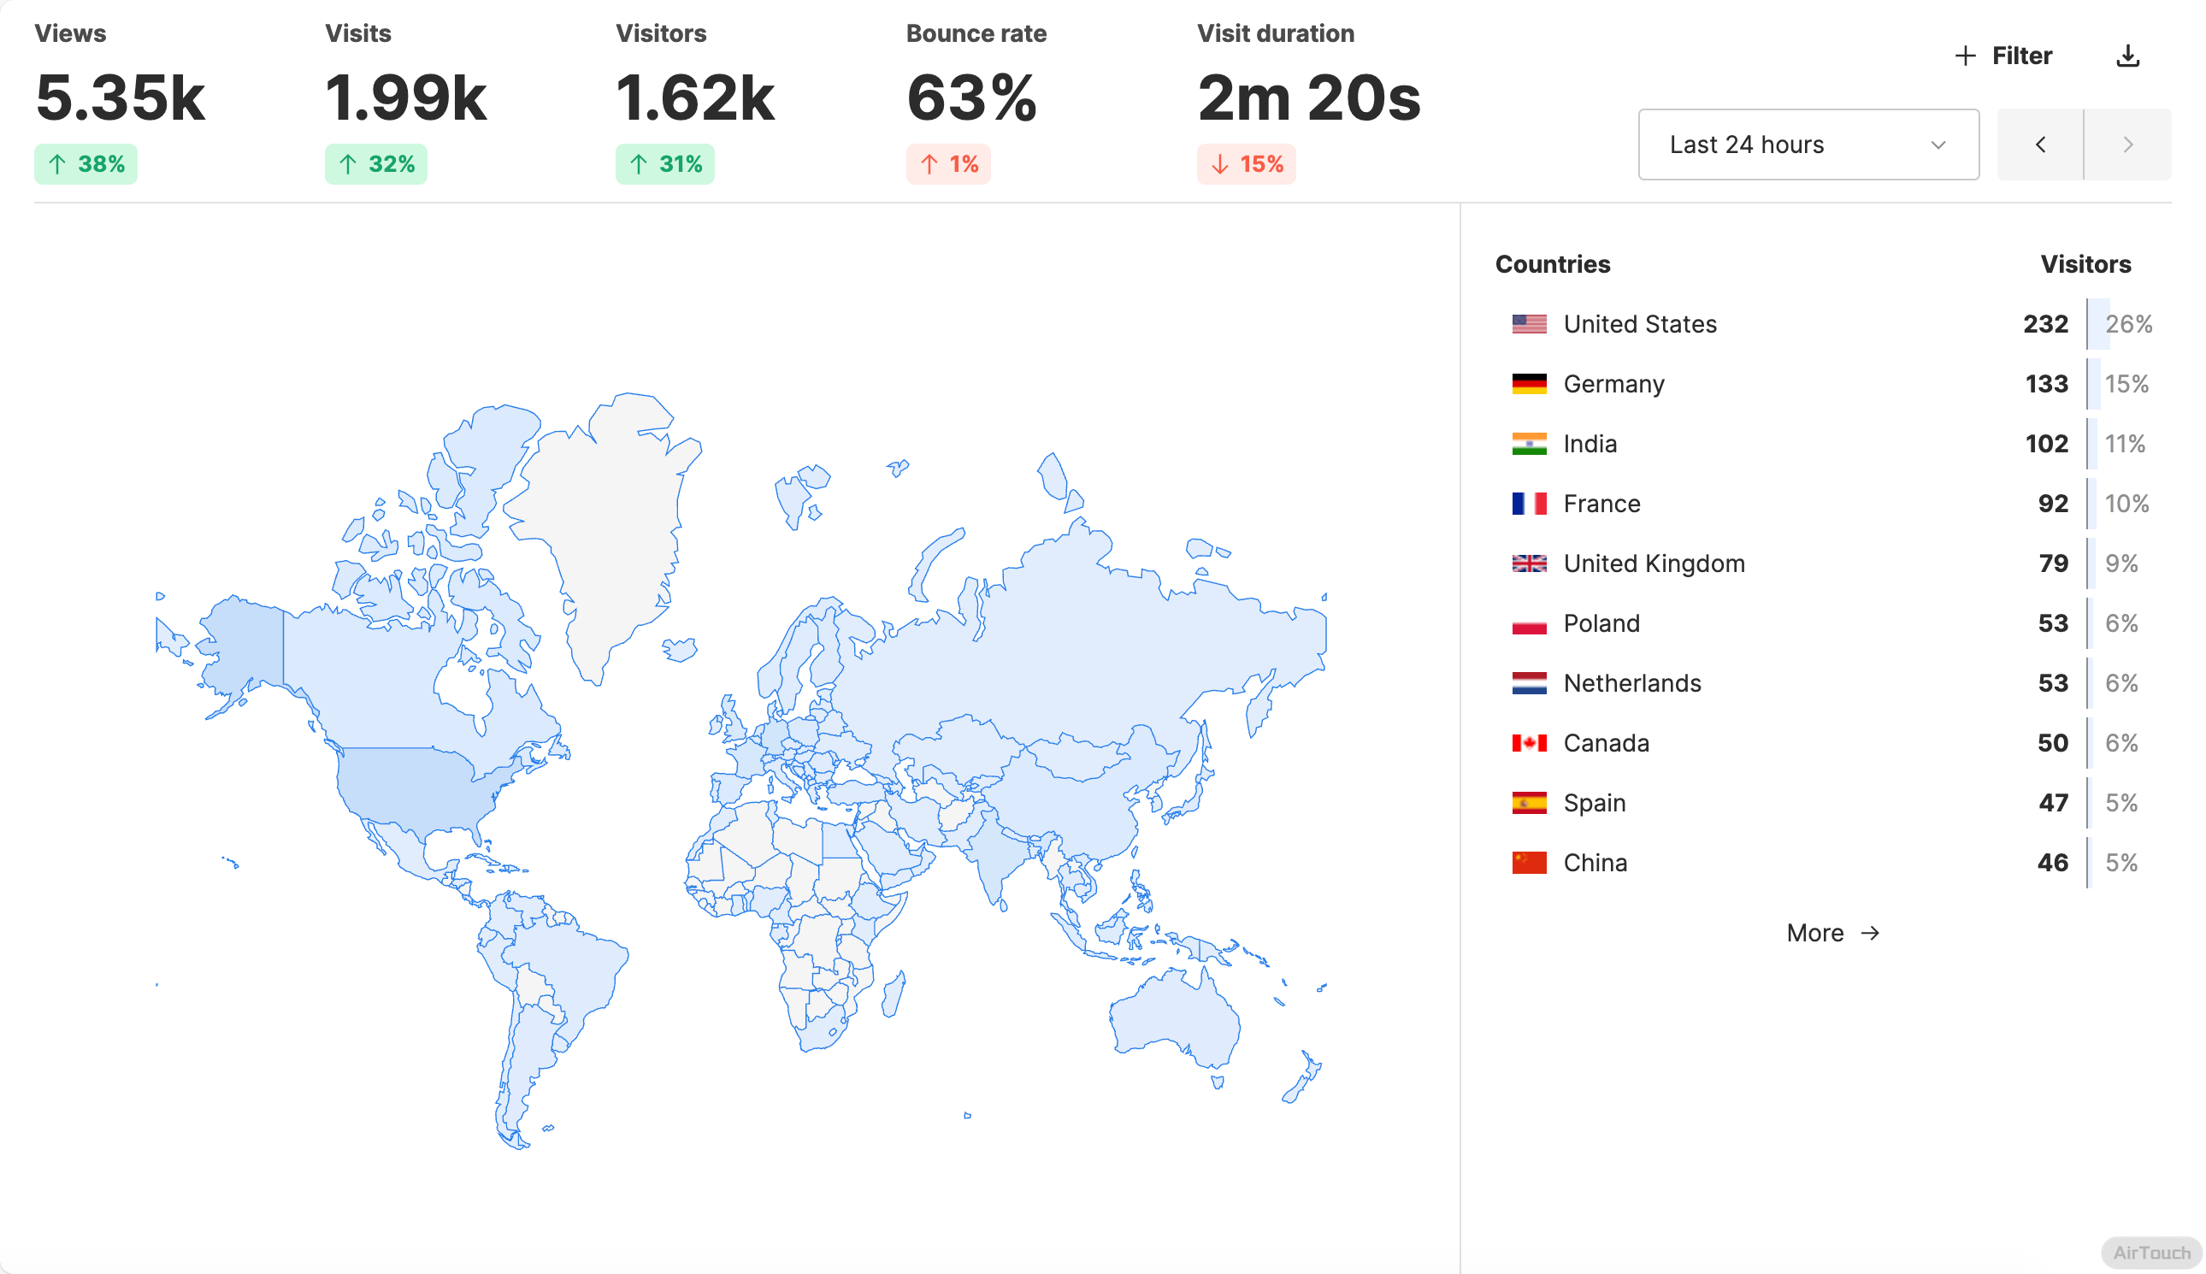
Task: Click the India flag icon
Action: coord(1528,444)
